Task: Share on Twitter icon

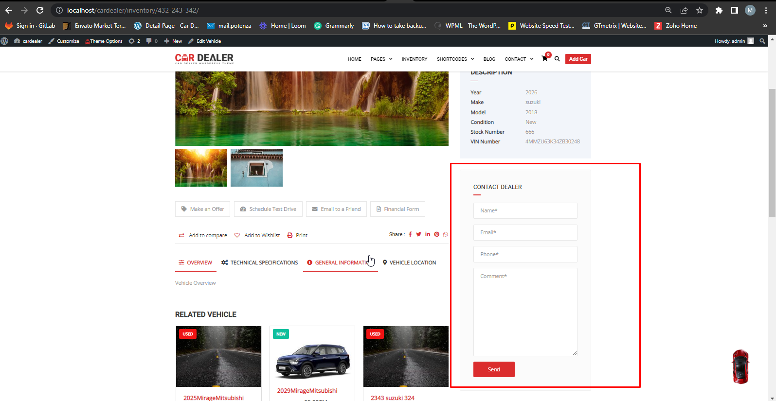Action: click(418, 234)
